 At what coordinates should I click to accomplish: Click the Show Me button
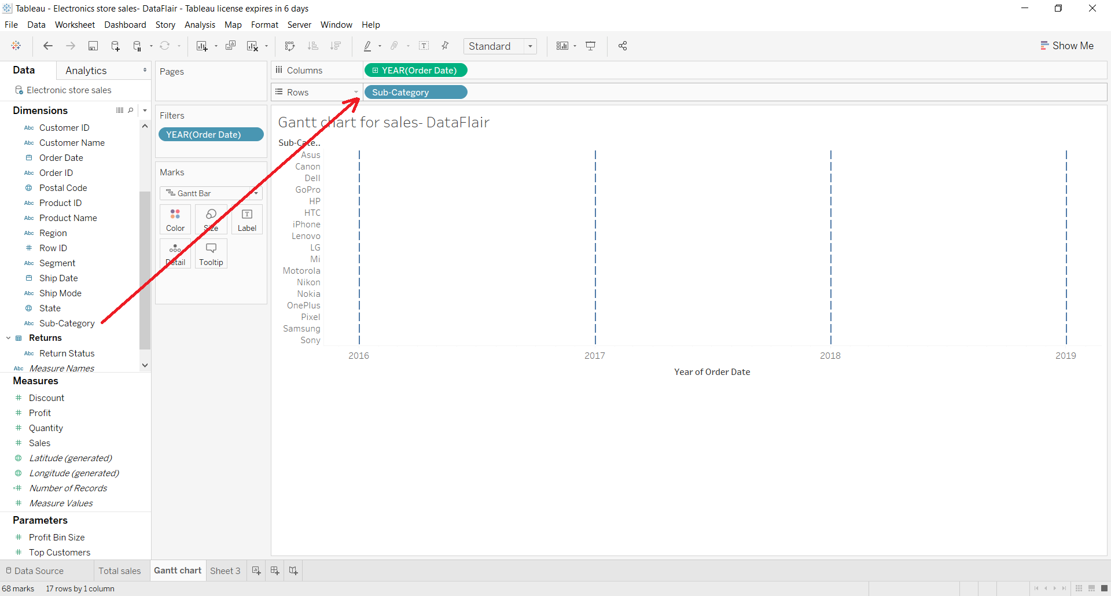[x=1067, y=45]
